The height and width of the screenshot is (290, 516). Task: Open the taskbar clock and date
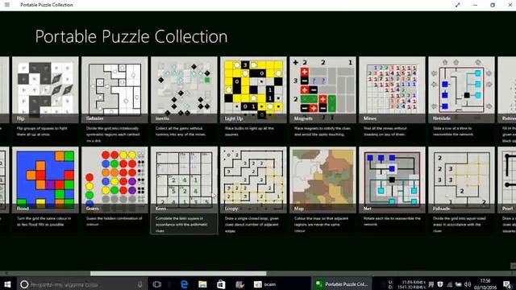[x=485, y=284]
